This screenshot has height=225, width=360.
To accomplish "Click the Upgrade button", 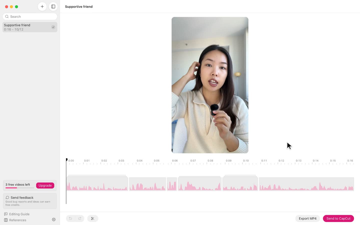I will (x=45, y=185).
